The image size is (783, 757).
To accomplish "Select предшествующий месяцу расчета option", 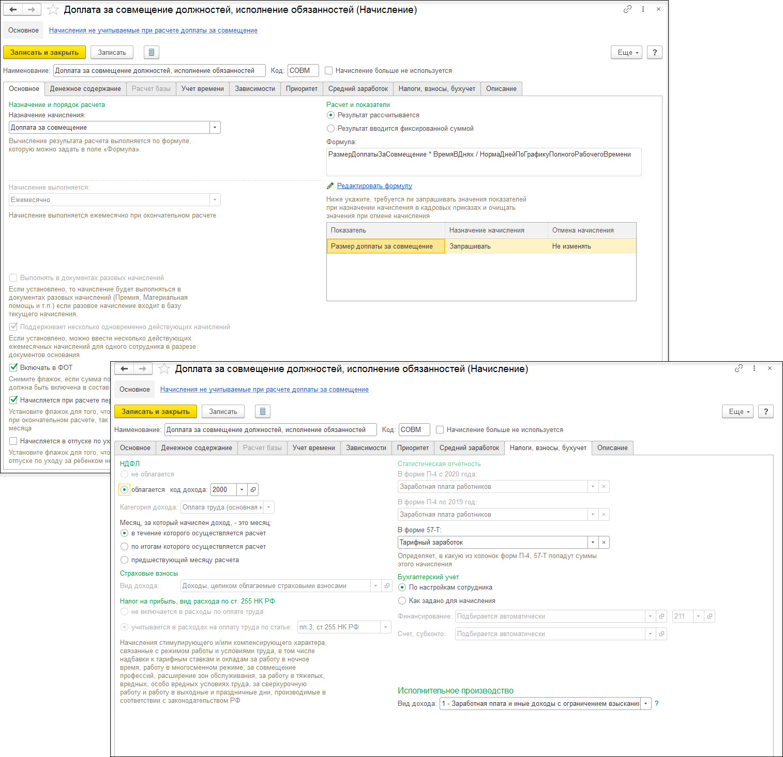I will tap(124, 560).
